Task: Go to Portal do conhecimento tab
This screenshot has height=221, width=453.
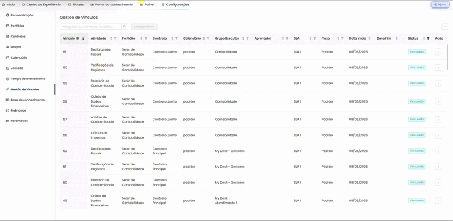Action: point(112,5)
